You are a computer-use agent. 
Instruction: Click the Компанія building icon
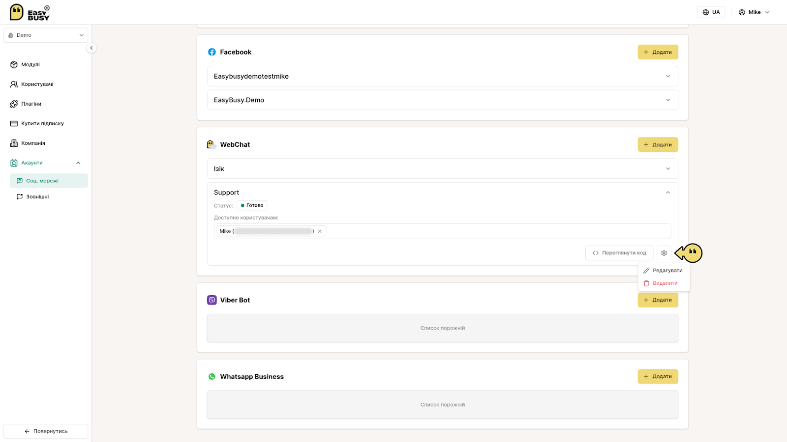point(14,143)
